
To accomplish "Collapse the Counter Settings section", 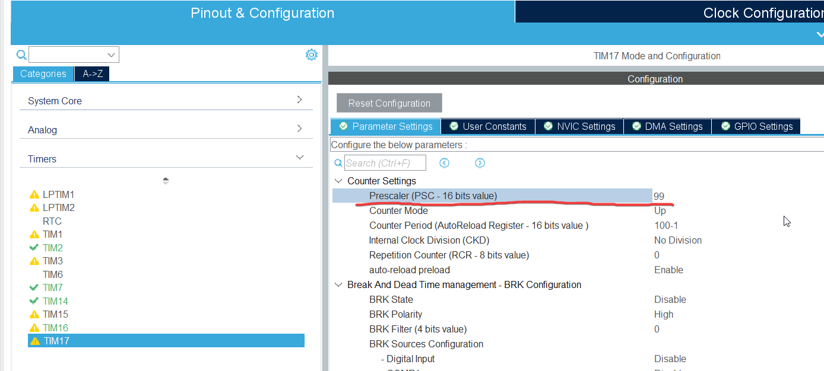I will pos(338,181).
